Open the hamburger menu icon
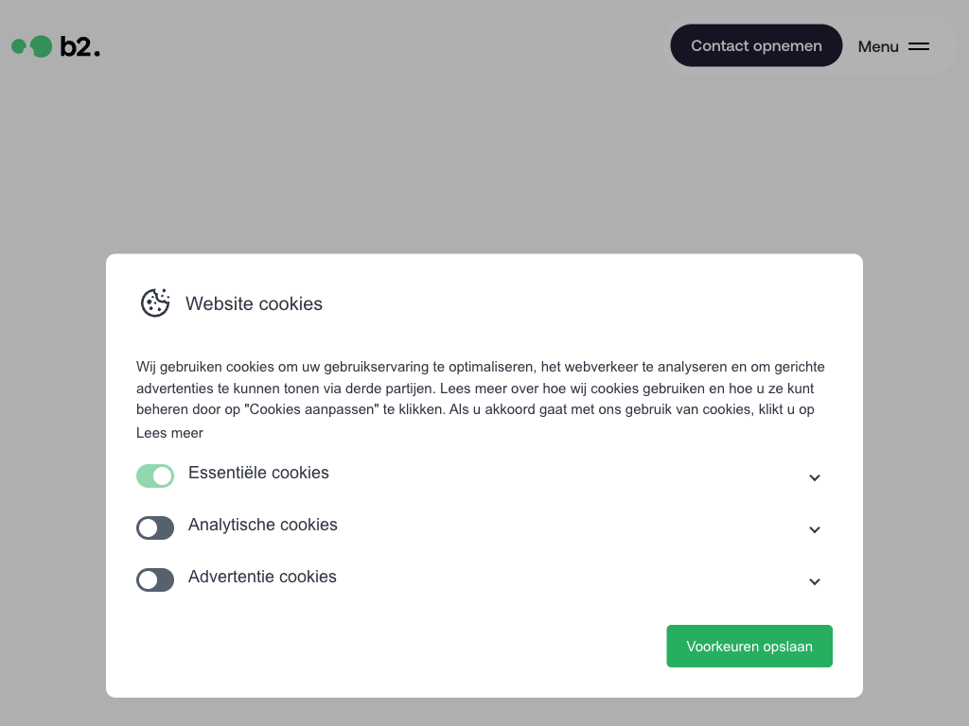The width and height of the screenshot is (969, 726). point(919,46)
